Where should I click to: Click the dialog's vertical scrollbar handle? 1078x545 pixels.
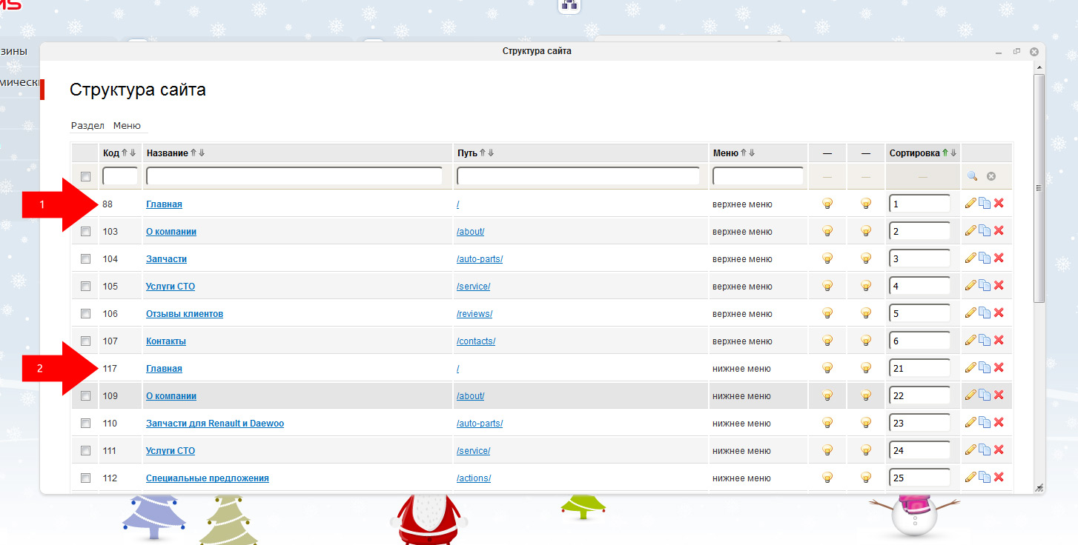coord(1039,185)
